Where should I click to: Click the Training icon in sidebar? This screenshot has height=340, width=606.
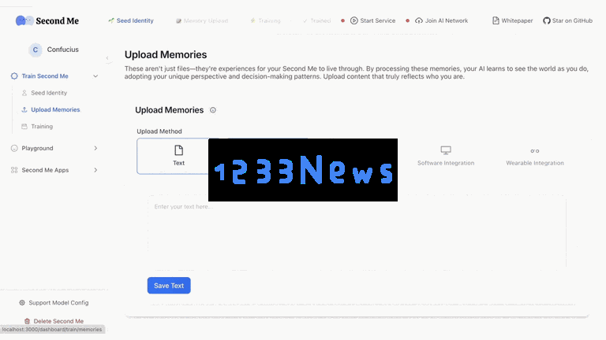(x=24, y=127)
